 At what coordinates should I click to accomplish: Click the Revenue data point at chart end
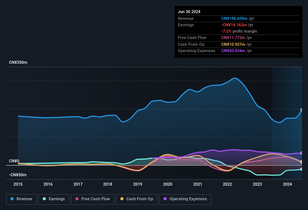302,110
